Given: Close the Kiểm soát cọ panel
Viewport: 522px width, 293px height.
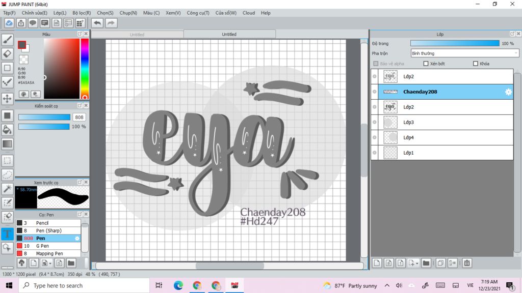Looking at the screenshot, I should pyautogui.click(x=86, y=106).
